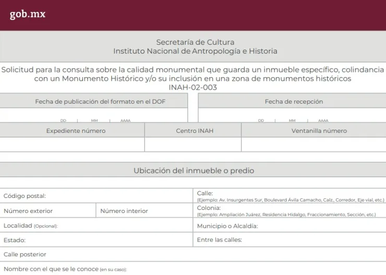
Task: Click the empty cell under Expediente número
Action: tap(72, 144)
